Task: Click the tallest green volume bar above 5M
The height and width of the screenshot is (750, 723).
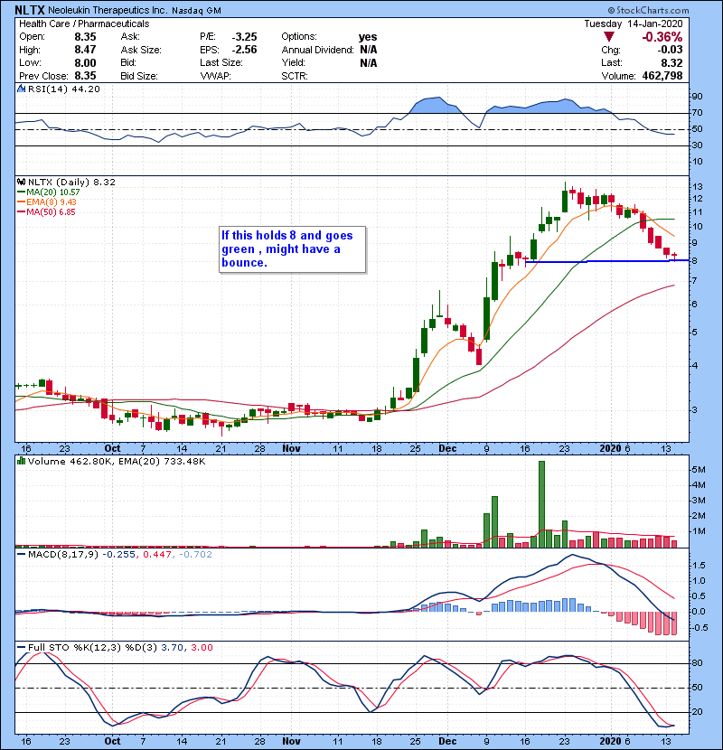Action: (x=541, y=503)
